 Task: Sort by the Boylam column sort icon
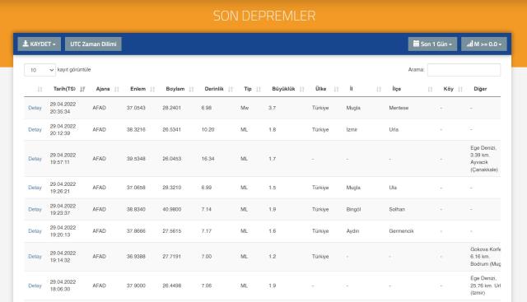tap(191, 89)
